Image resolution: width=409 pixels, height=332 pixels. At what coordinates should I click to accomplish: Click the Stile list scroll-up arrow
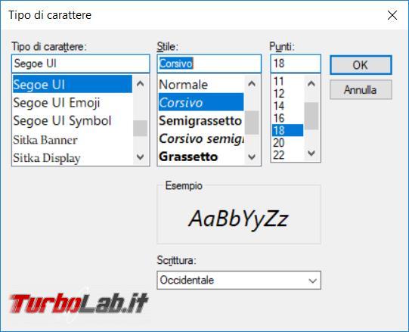(x=252, y=84)
